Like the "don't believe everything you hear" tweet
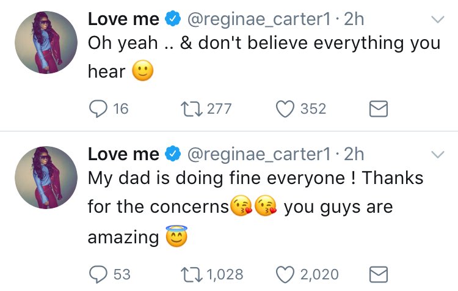 [x=285, y=109]
